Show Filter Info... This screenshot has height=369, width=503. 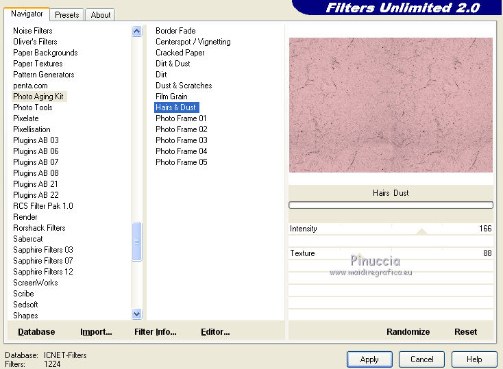(155, 331)
